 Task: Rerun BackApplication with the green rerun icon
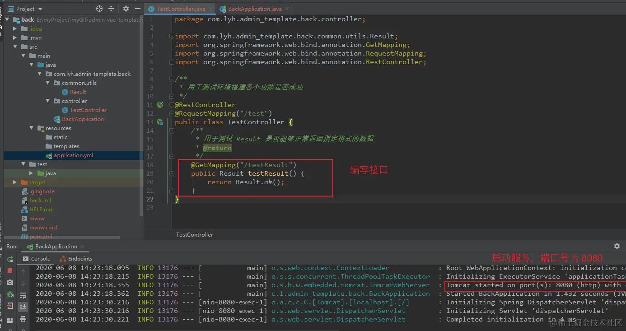(10, 259)
